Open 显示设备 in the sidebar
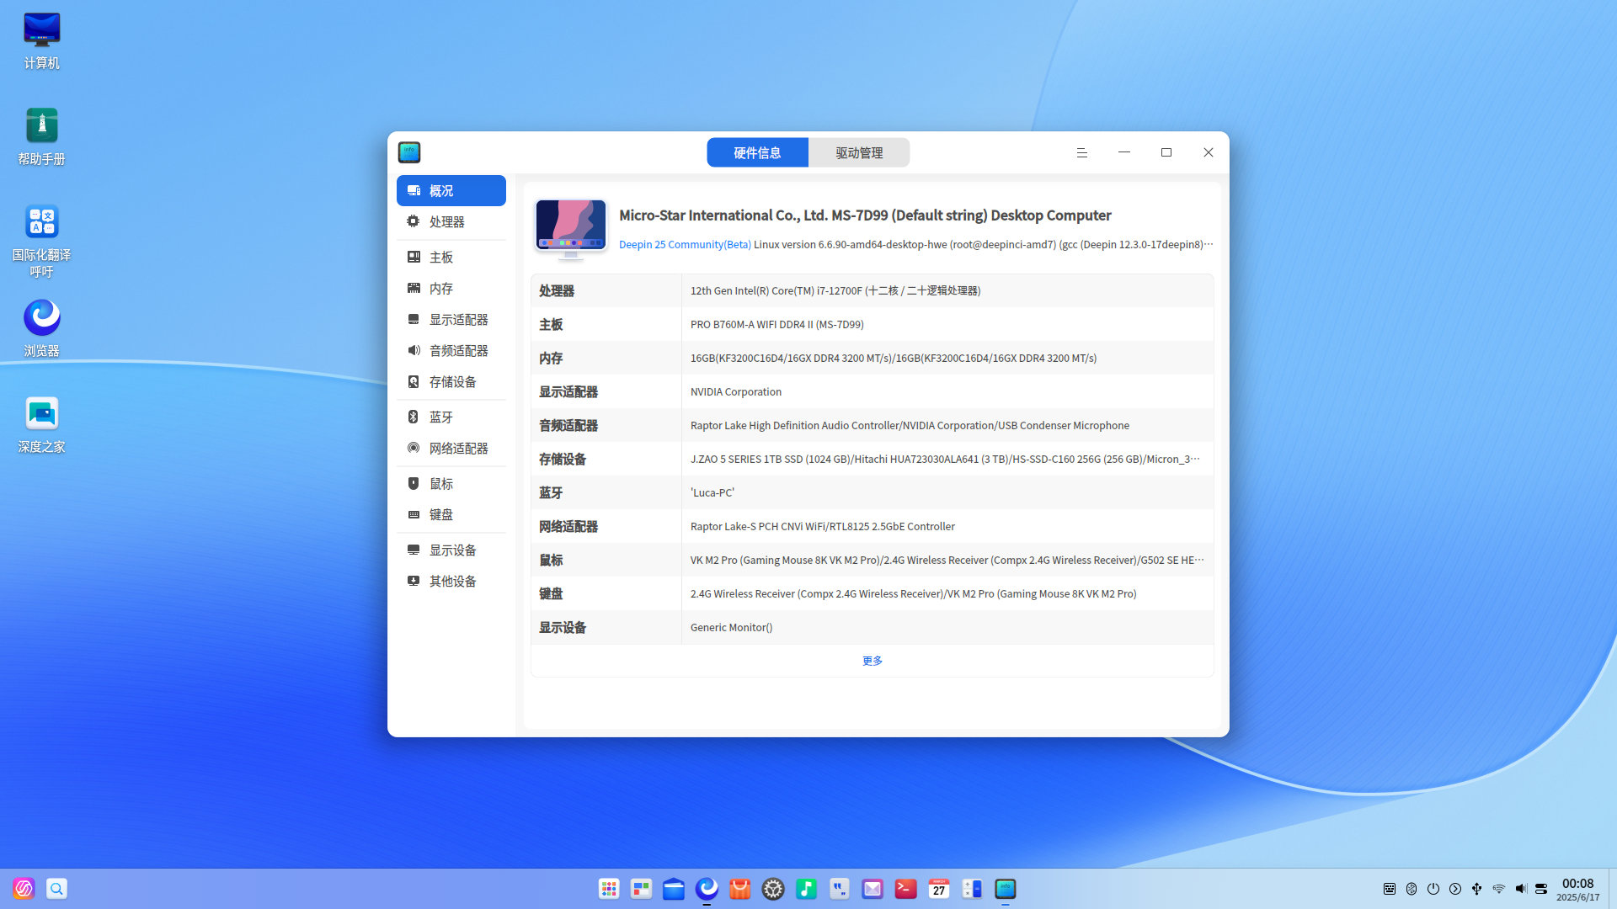The height and width of the screenshot is (909, 1617). 451,550
